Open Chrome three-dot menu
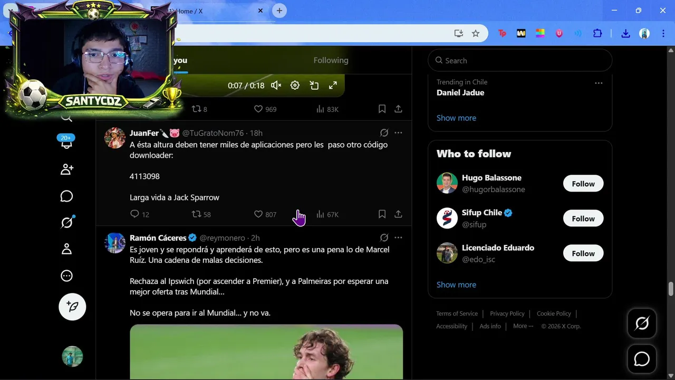Screen dimensions: 675x380 click(663, 33)
